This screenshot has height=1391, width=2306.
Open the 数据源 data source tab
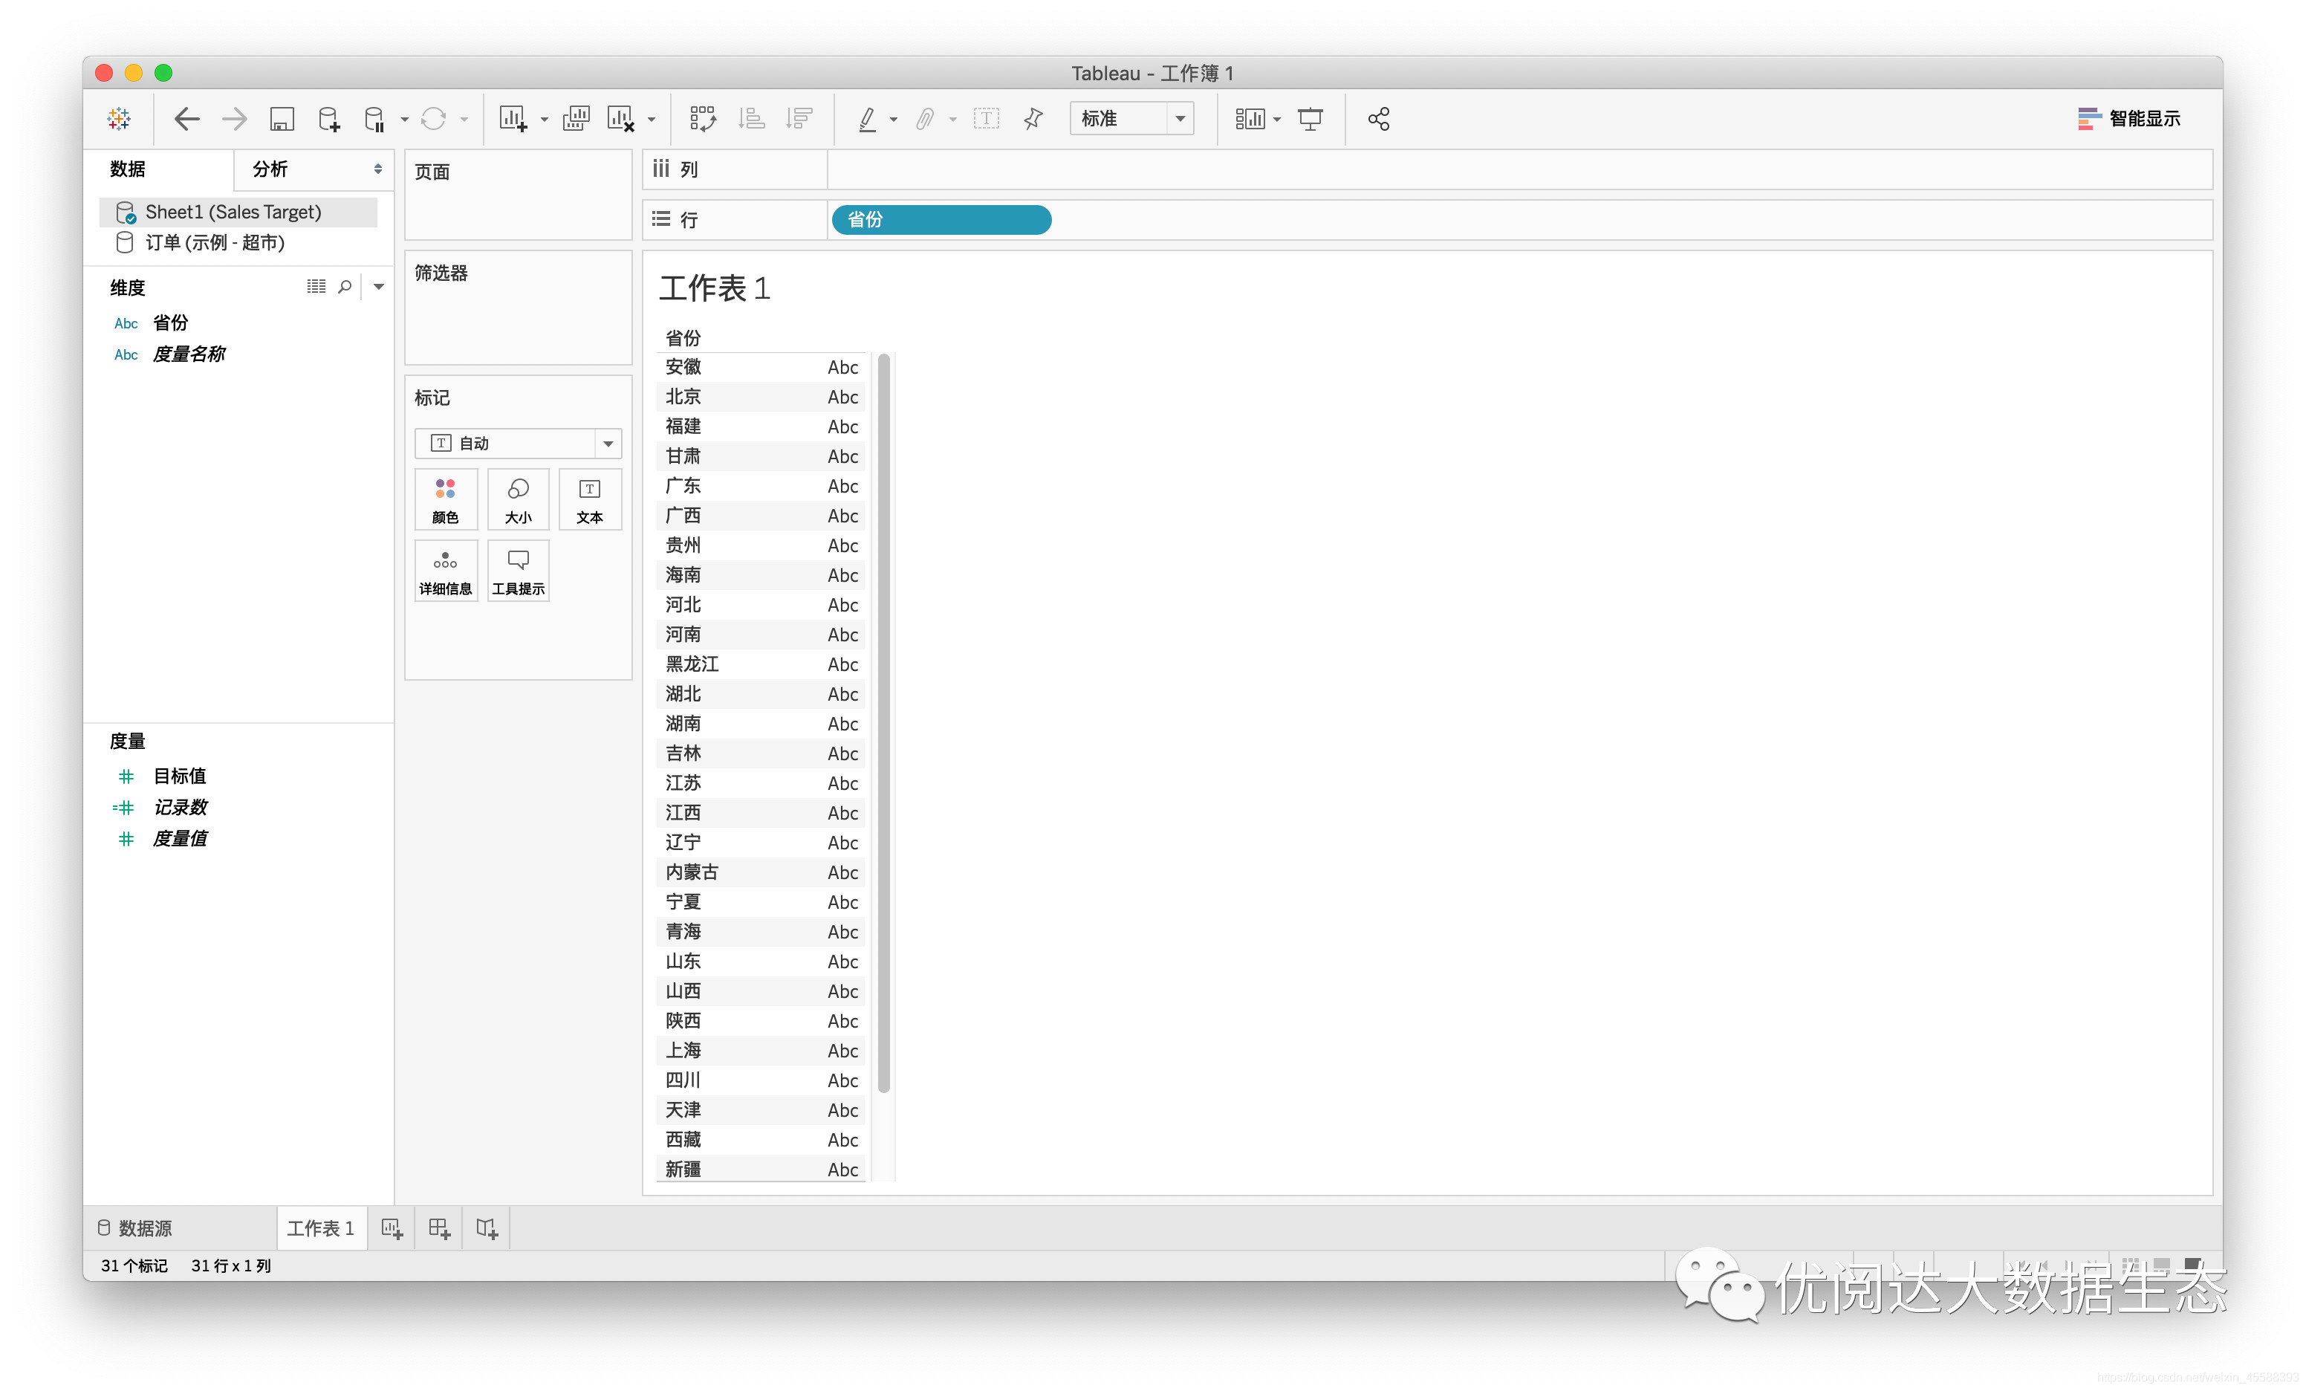coord(134,1228)
